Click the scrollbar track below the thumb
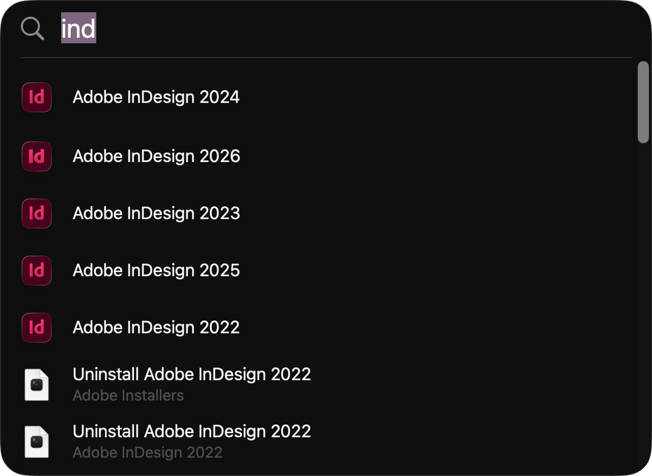This screenshot has height=476, width=652. point(643,306)
